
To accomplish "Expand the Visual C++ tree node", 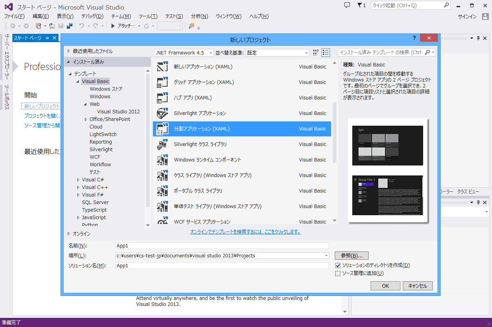I will 78,187.
